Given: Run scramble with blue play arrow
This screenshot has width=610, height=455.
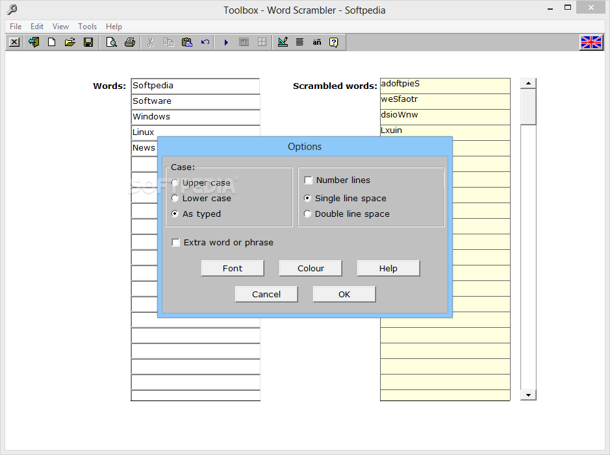Looking at the screenshot, I should click(x=226, y=42).
